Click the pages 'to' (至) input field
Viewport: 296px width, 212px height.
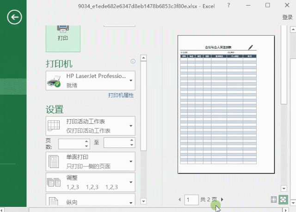click(x=117, y=143)
